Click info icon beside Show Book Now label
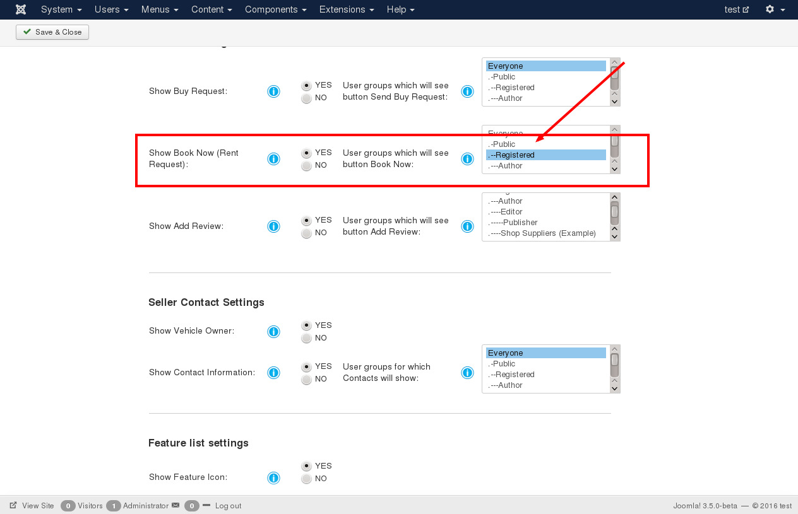 coord(273,159)
